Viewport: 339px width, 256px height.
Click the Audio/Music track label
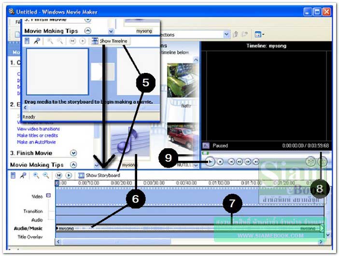coord(28,228)
